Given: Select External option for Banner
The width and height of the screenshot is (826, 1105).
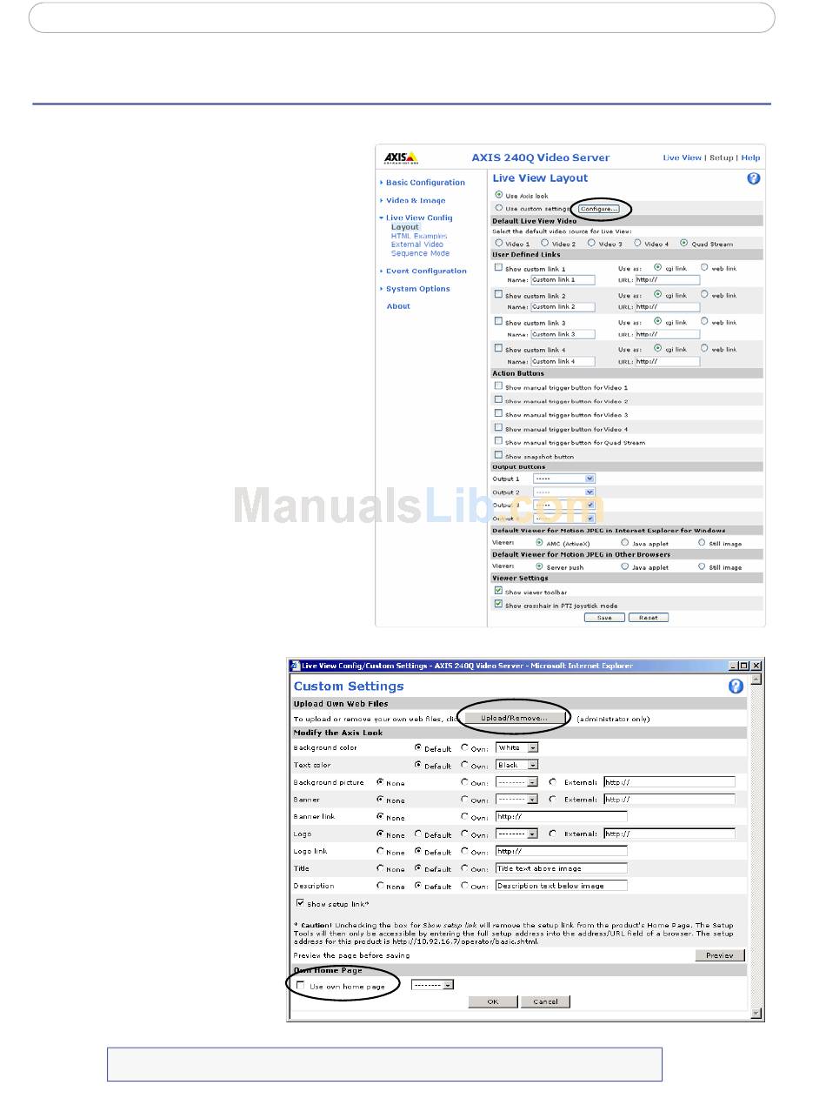Looking at the screenshot, I should pyautogui.click(x=553, y=799).
